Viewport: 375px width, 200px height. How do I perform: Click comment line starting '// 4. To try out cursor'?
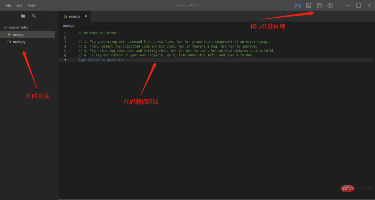pos(166,55)
